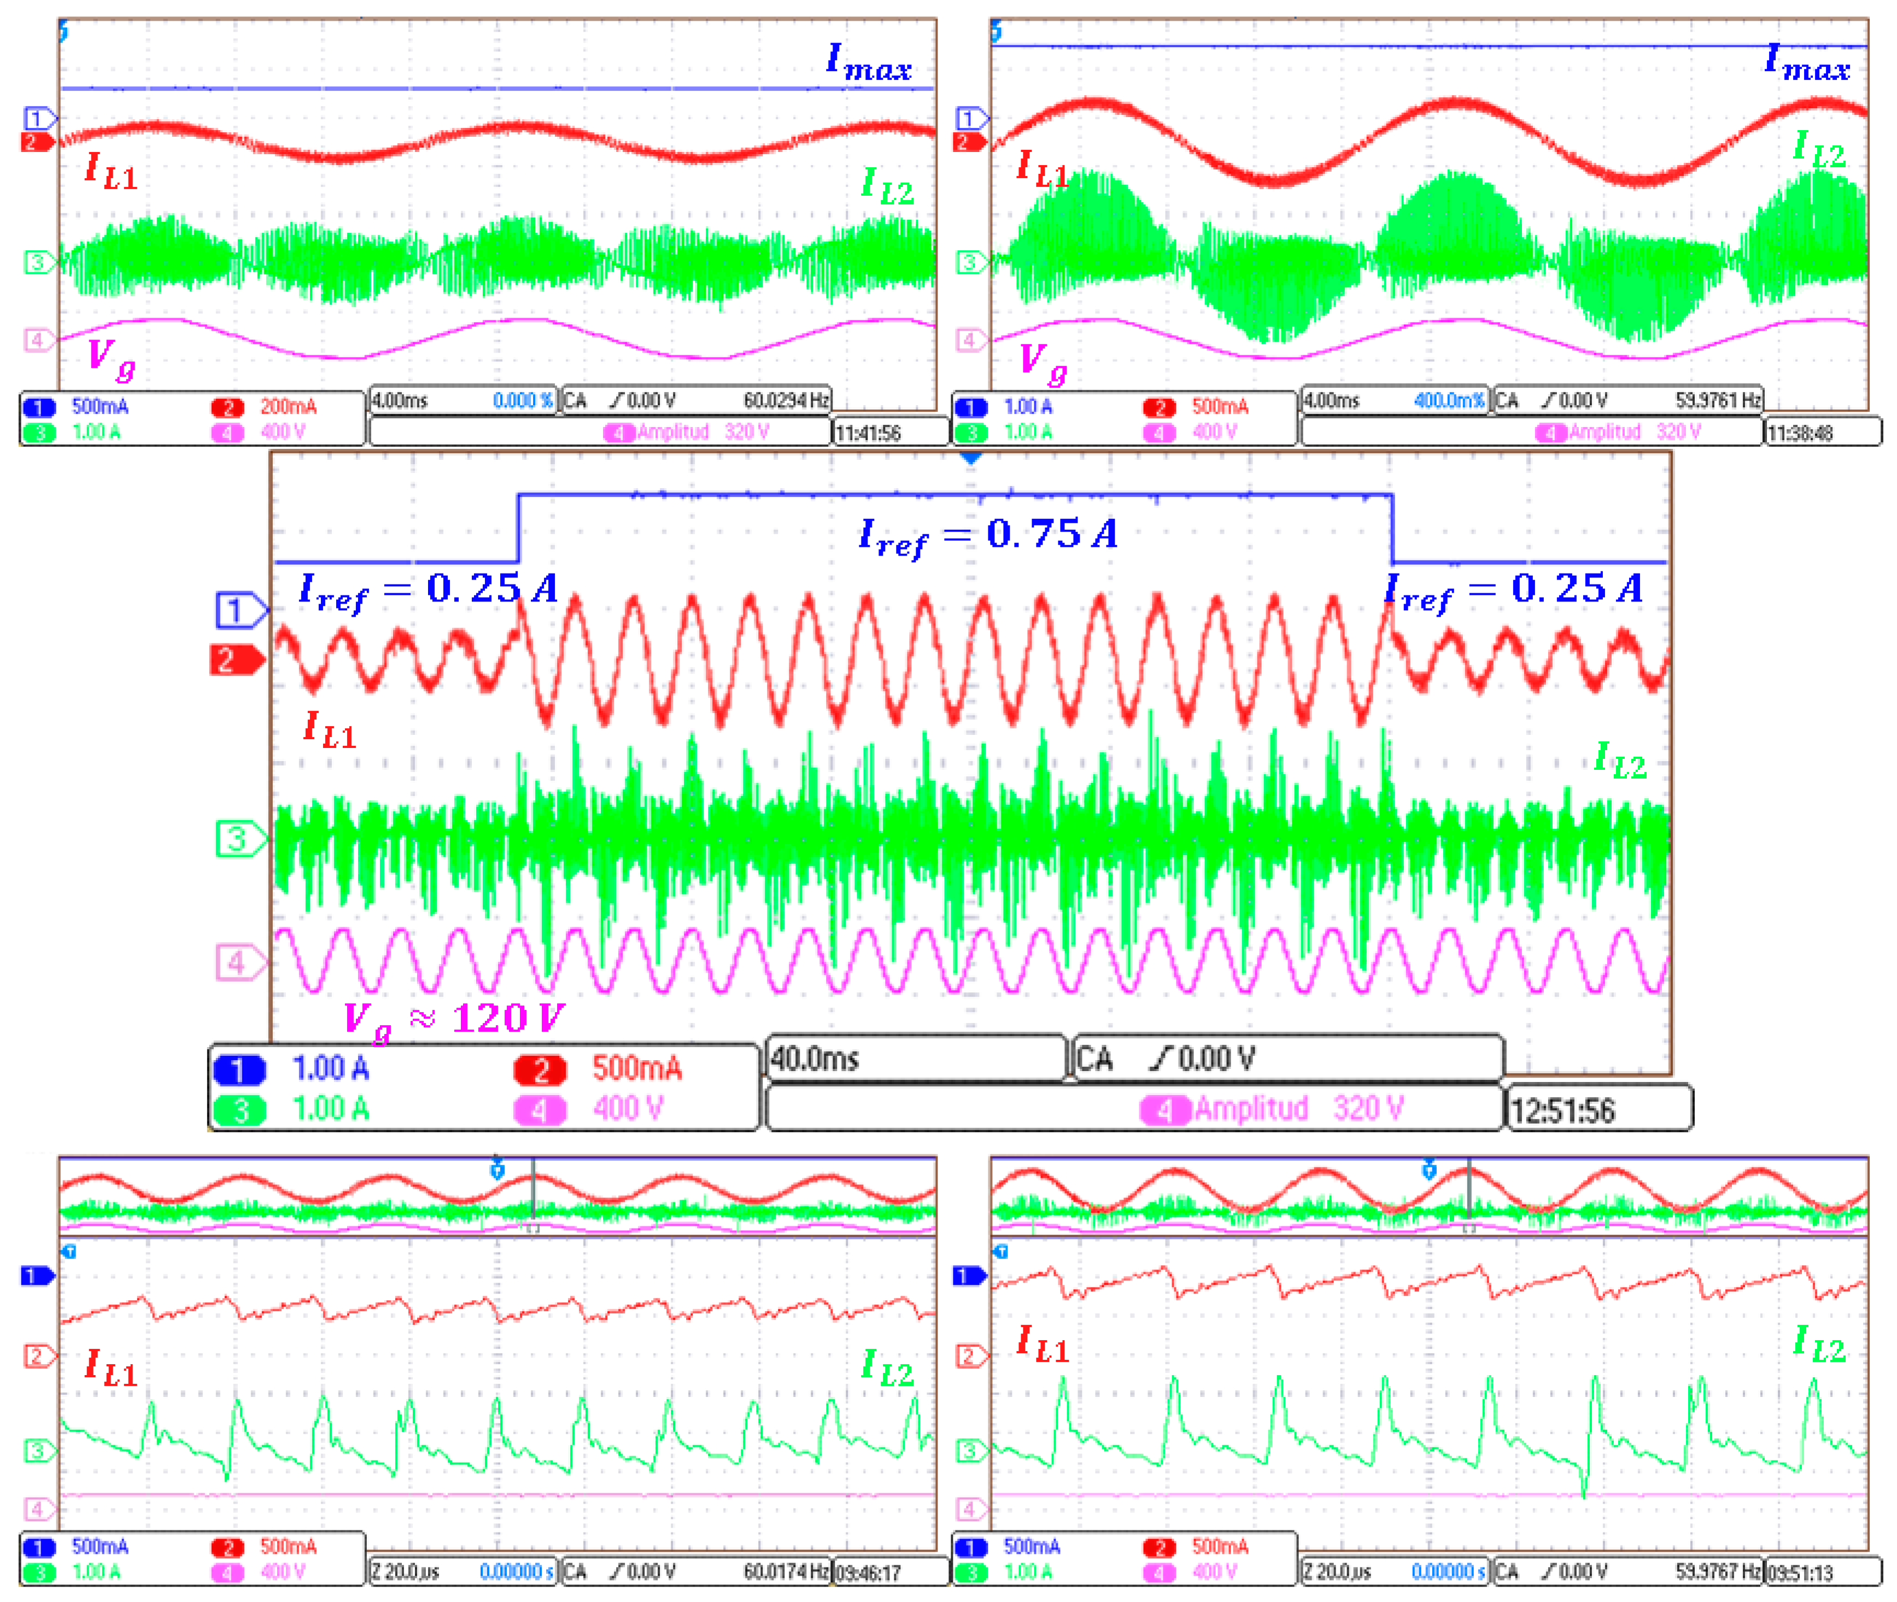Click the green "IL2" label in the 12:51:56 capture
1897x1602 pixels.
pyautogui.click(x=1621, y=760)
